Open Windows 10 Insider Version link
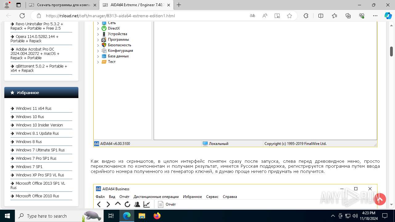This screenshot has width=395, height=222. (x=39, y=125)
